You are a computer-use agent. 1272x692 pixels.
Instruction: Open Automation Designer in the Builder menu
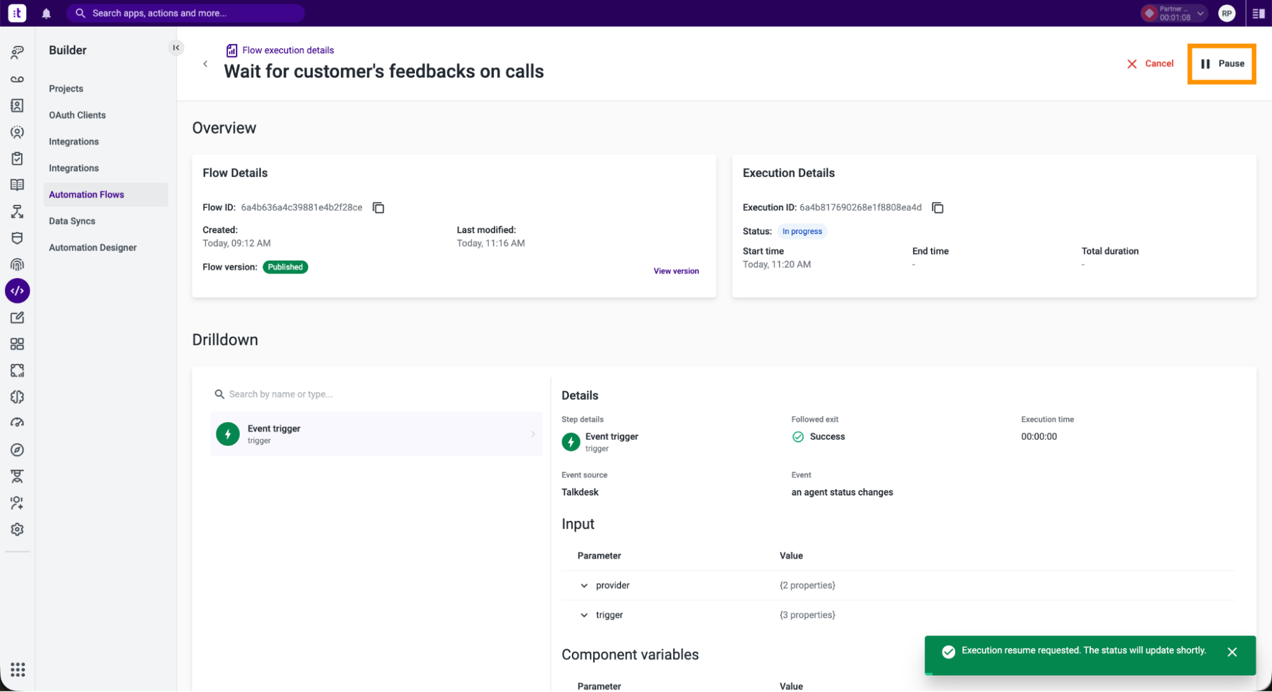93,247
